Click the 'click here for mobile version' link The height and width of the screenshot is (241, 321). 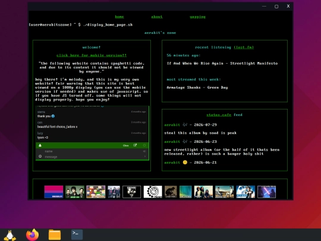click(92, 55)
